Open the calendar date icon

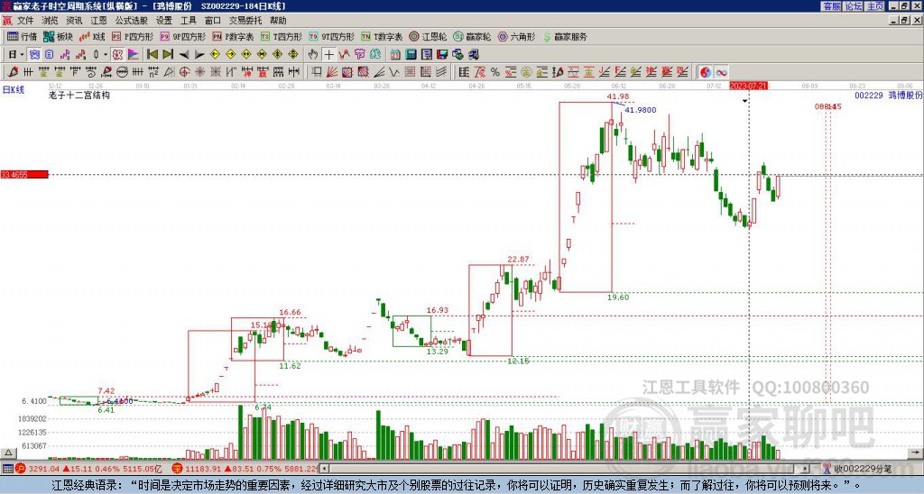tap(395, 55)
